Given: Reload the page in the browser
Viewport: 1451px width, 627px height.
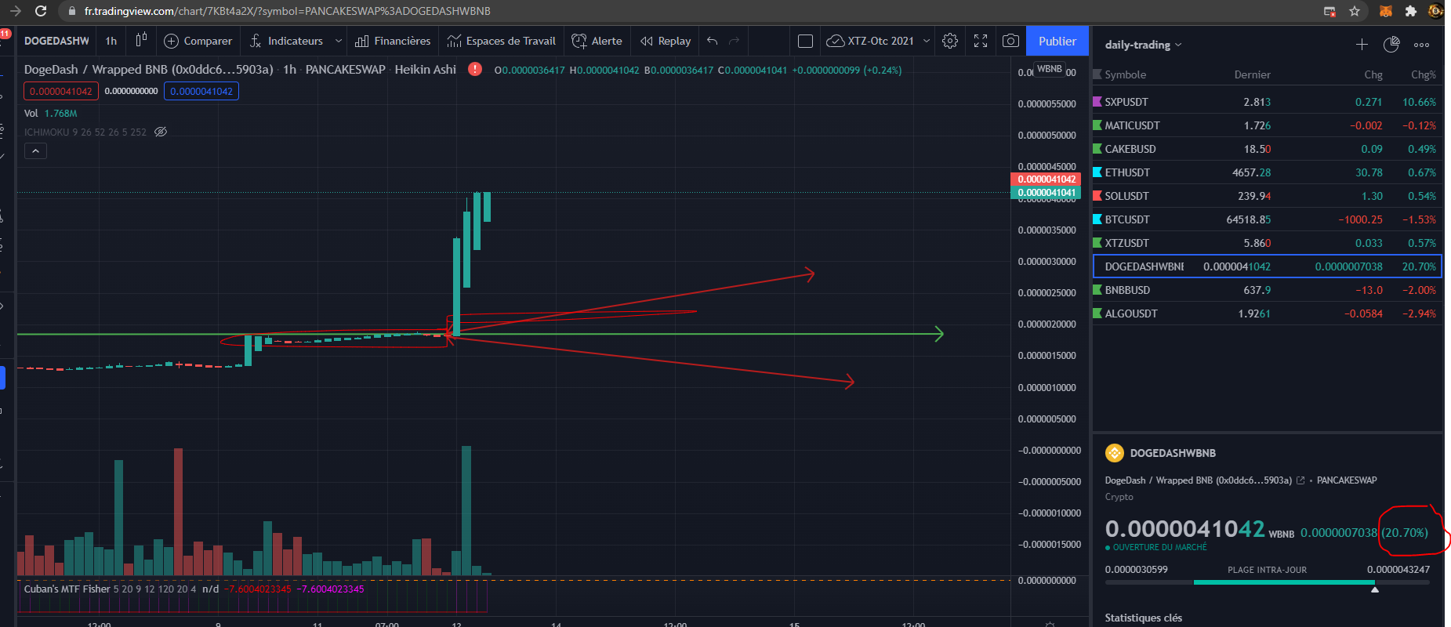Looking at the screenshot, I should [x=41, y=11].
